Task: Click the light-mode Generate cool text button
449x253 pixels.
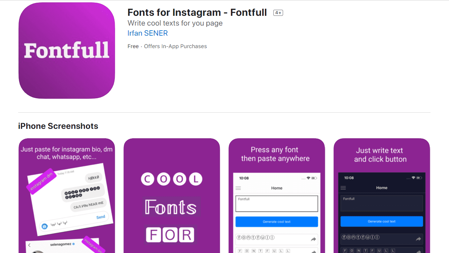Action: [x=277, y=222]
